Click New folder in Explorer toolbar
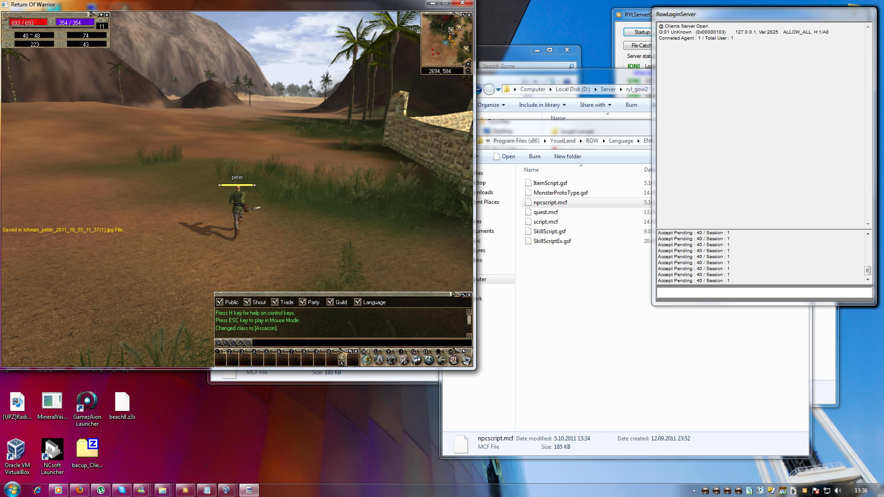Viewport: 884px width, 497px height. coord(567,156)
